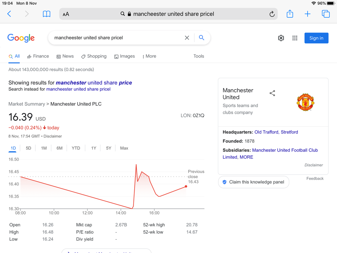337x253 pixels.
Task: Open Old Trafford, Stretford headquarters link
Action: point(276,132)
